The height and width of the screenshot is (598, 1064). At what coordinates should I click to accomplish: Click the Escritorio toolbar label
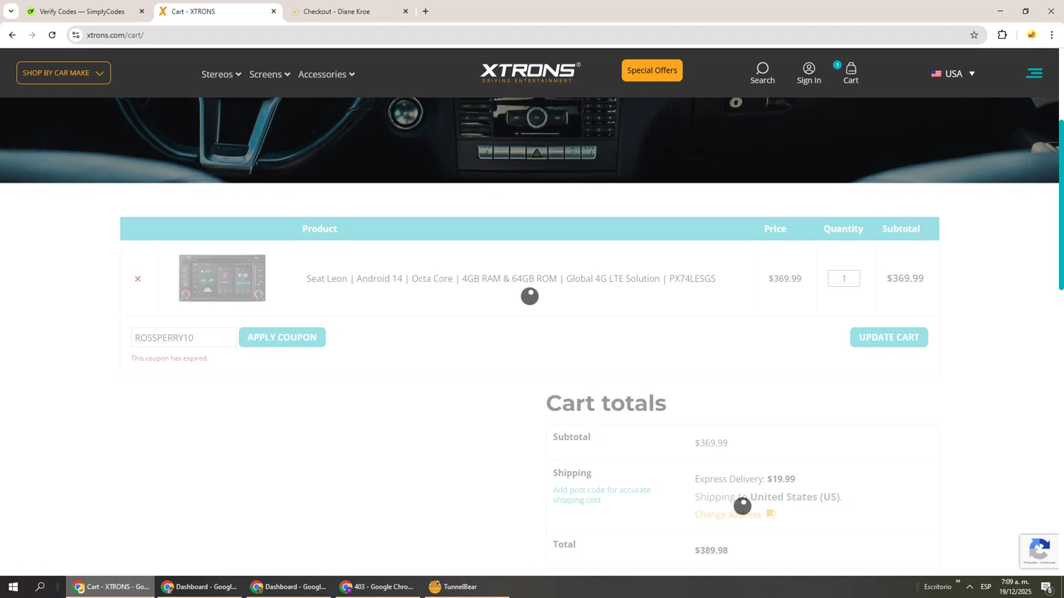[938, 587]
